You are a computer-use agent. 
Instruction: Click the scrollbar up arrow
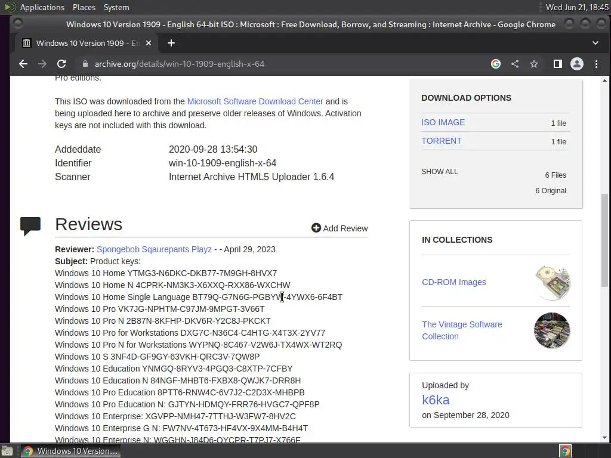604,81
